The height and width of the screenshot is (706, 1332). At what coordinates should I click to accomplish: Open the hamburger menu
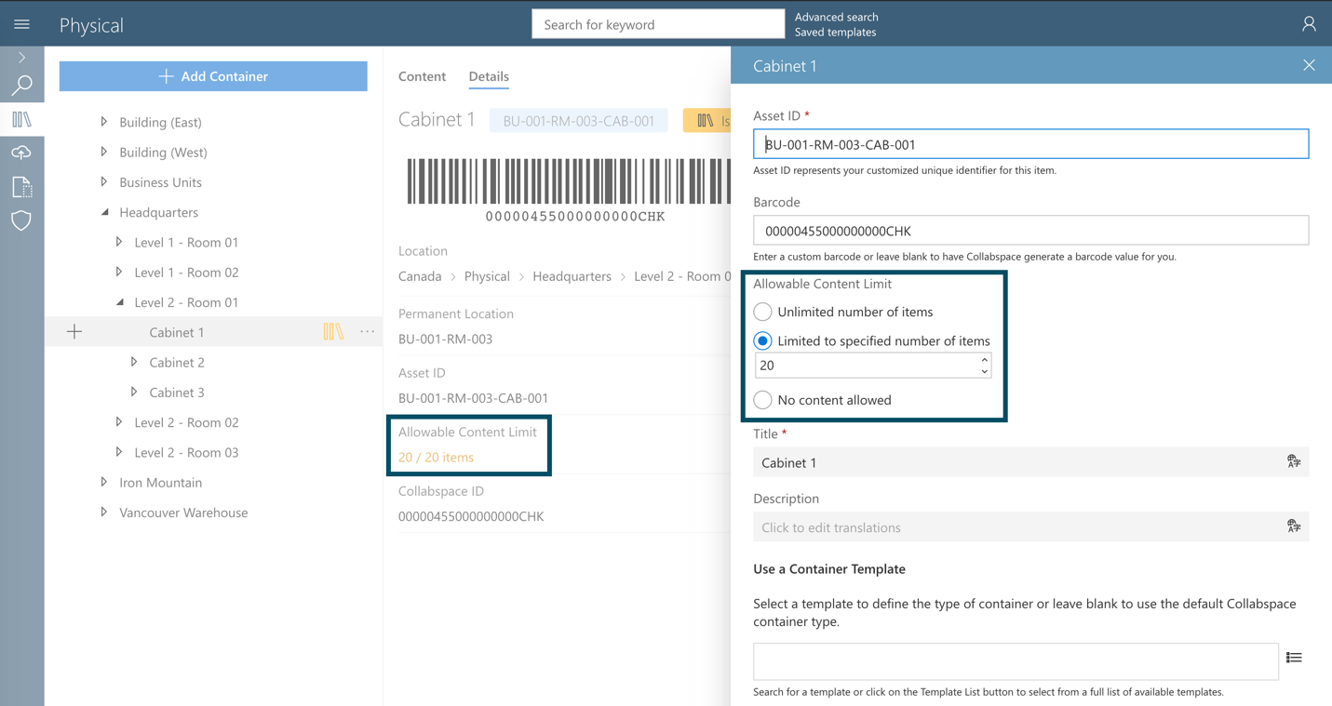(x=21, y=23)
